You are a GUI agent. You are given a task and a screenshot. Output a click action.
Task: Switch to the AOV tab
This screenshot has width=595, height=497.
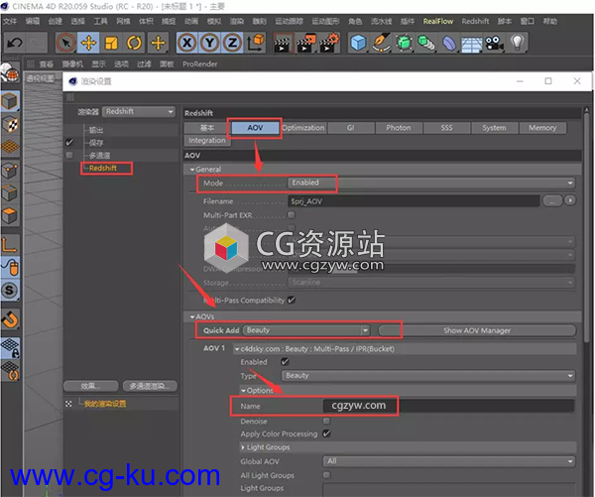pyautogui.click(x=255, y=128)
